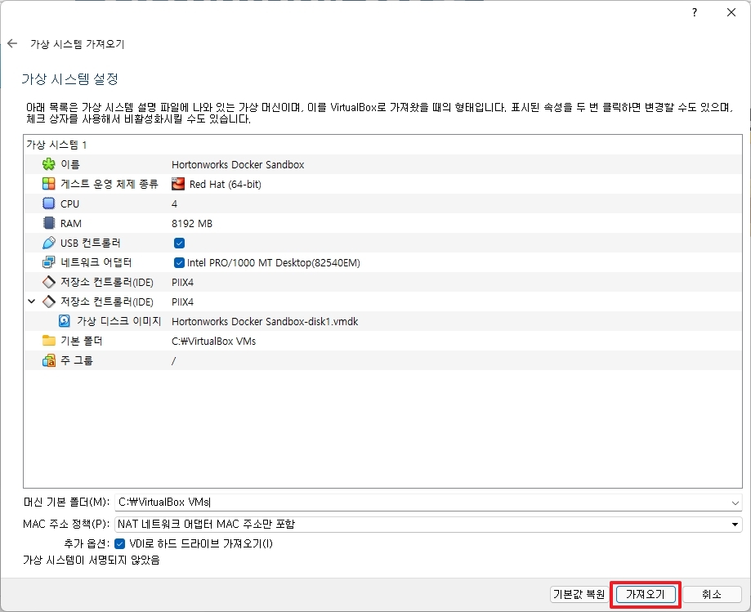751x612 pixels.
Task: Click the 가져오기 (Import) button
Action: click(x=645, y=594)
